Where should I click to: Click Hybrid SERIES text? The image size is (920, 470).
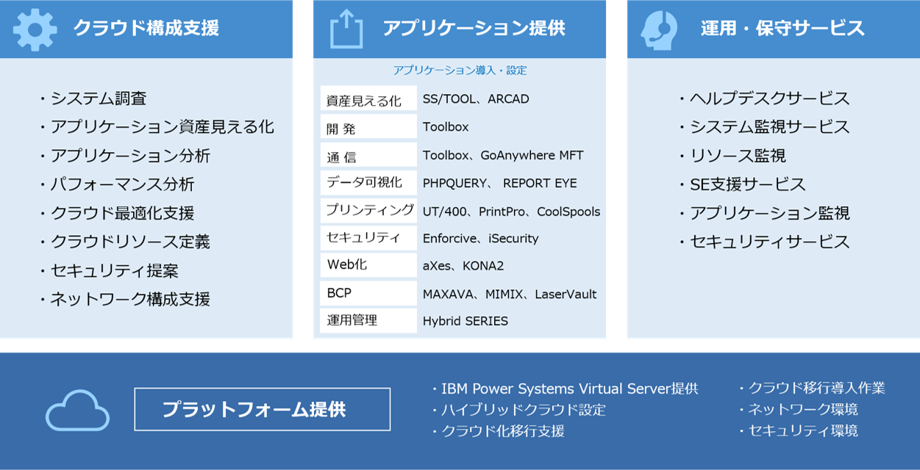pyautogui.click(x=466, y=321)
